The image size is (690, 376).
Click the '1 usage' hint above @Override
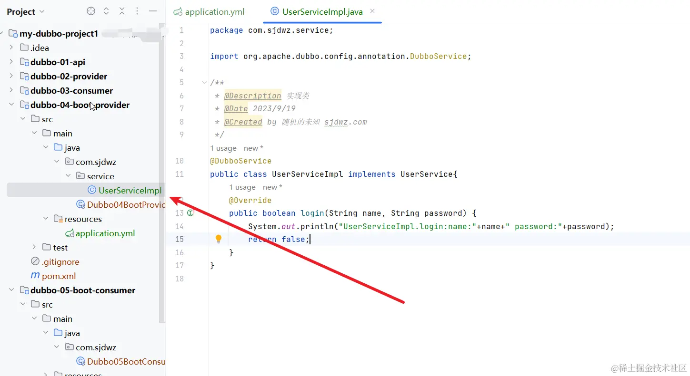pyautogui.click(x=242, y=187)
